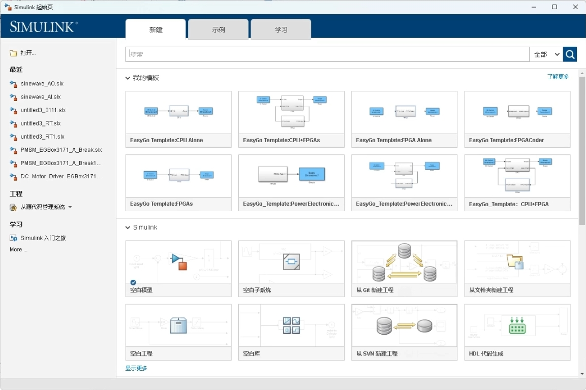Expand the 从源代码管理系统 dropdown
The width and height of the screenshot is (586, 390).
[70, 207]
